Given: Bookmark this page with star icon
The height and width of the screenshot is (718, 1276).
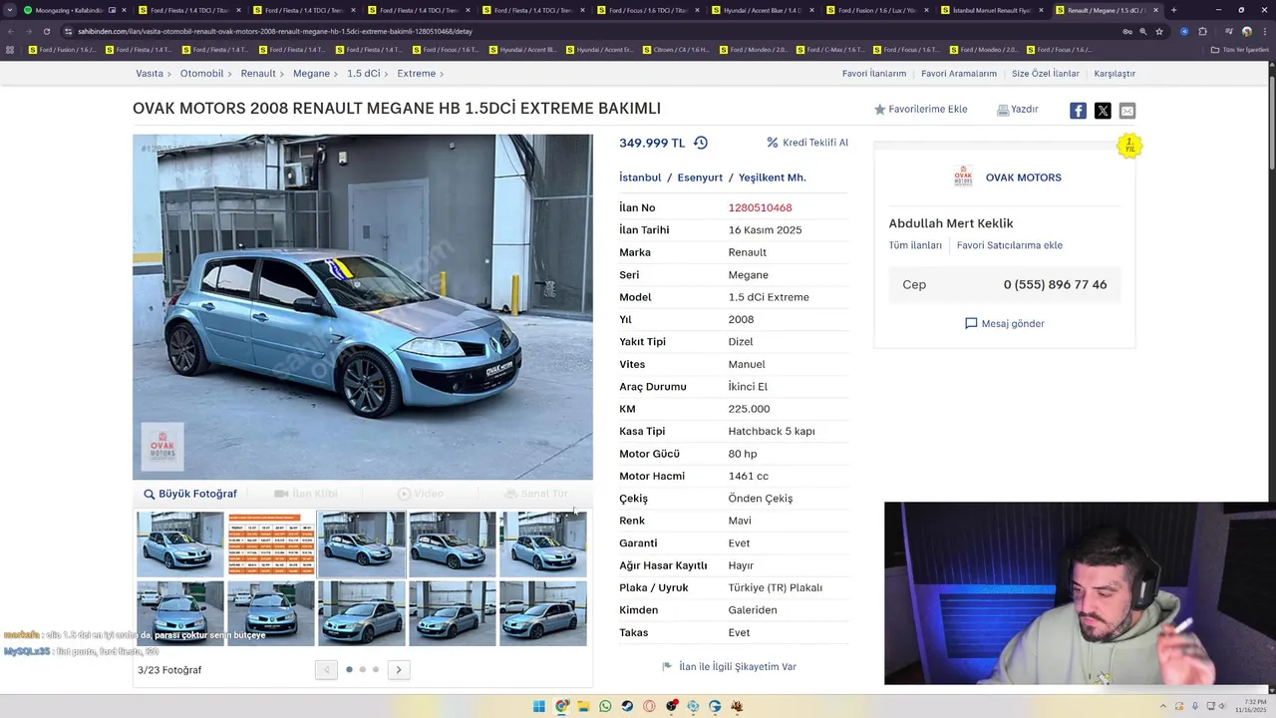Looking at the screenshot, I should [x=1159, y=31].
